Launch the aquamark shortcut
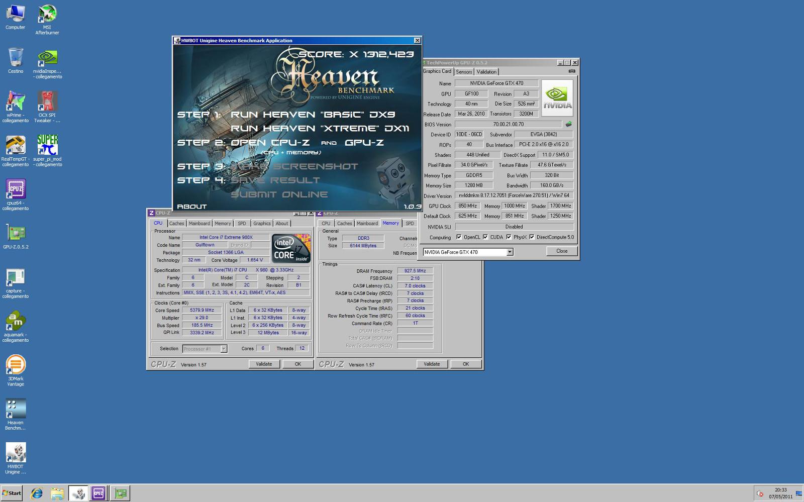 [x=16, y=327]
